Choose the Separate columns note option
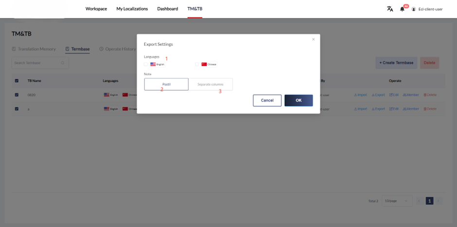Screen dimensions: 457x227 tap(211, 84)
